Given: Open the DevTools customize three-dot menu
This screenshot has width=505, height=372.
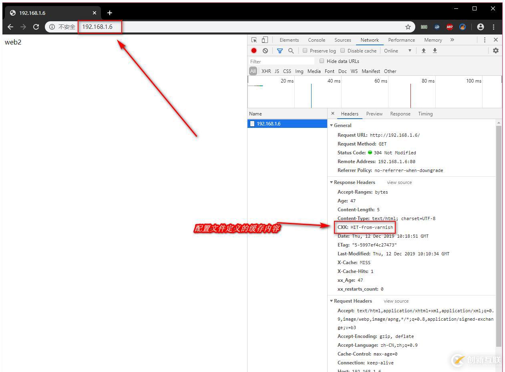Looking at the screenshot, I should 485,40.
